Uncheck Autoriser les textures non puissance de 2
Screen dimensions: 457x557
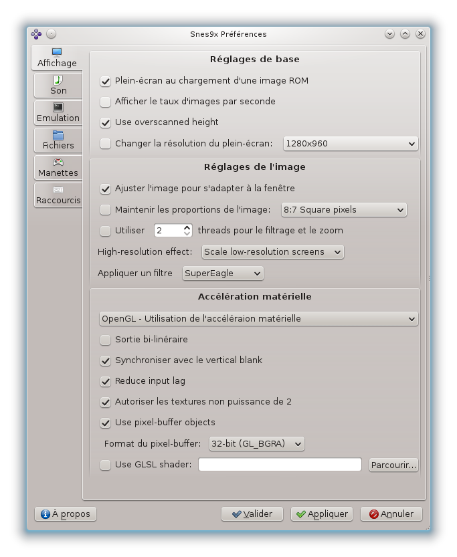105,402
